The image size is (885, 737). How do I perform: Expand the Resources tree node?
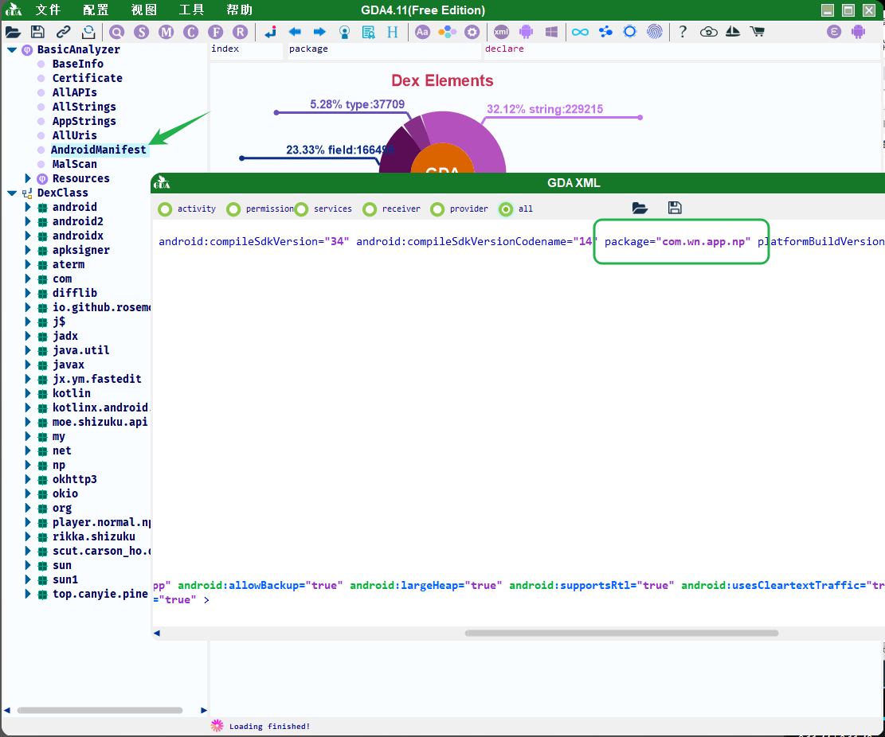pyautogui.click(x=28, y=178)
